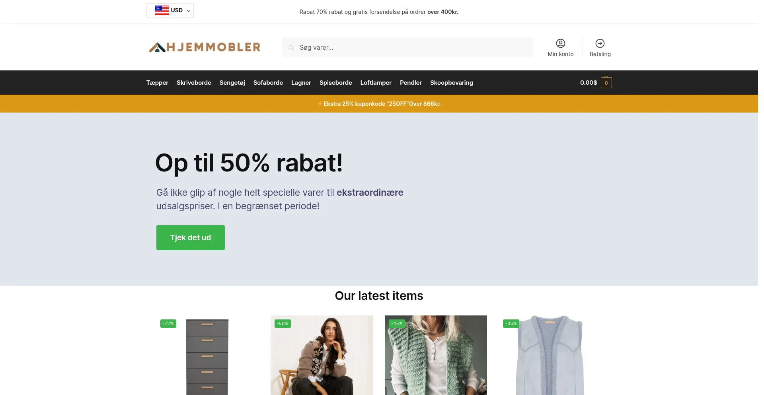The width and height of the screenshot is (764, 395).
Task: Click the -72% discount badge
Action: tap(168, 323)
